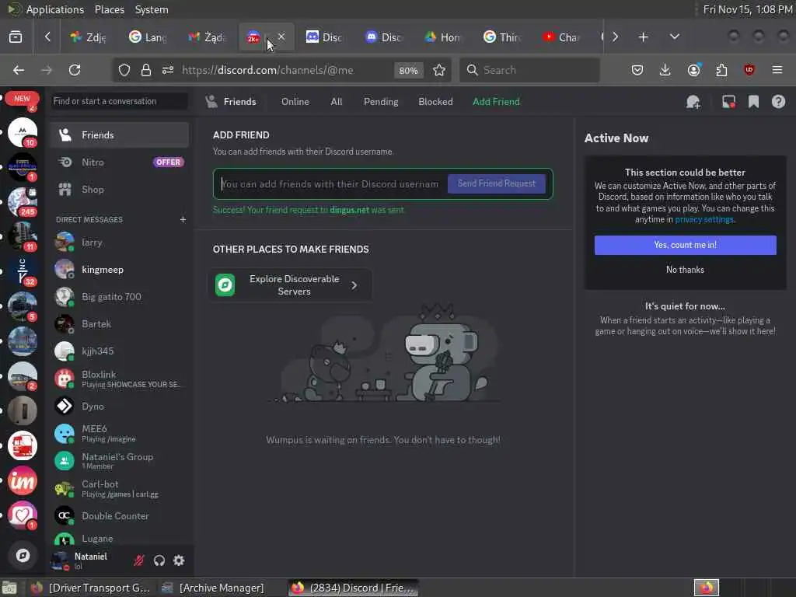
Task: Open Firefox downloads panel
Action: click(x=665, y=70)
